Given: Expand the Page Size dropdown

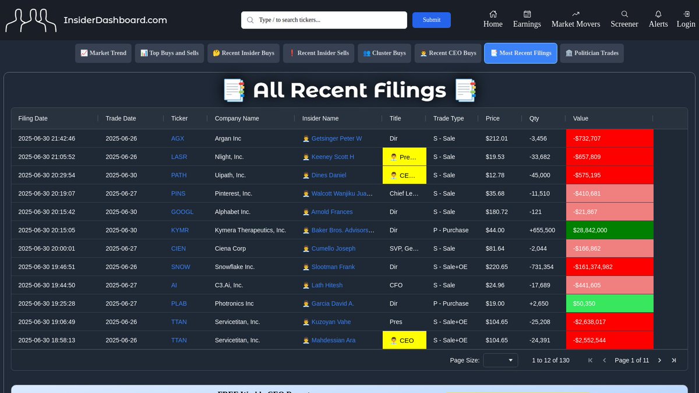Looking at the screenshot, I should coord(500,360).
